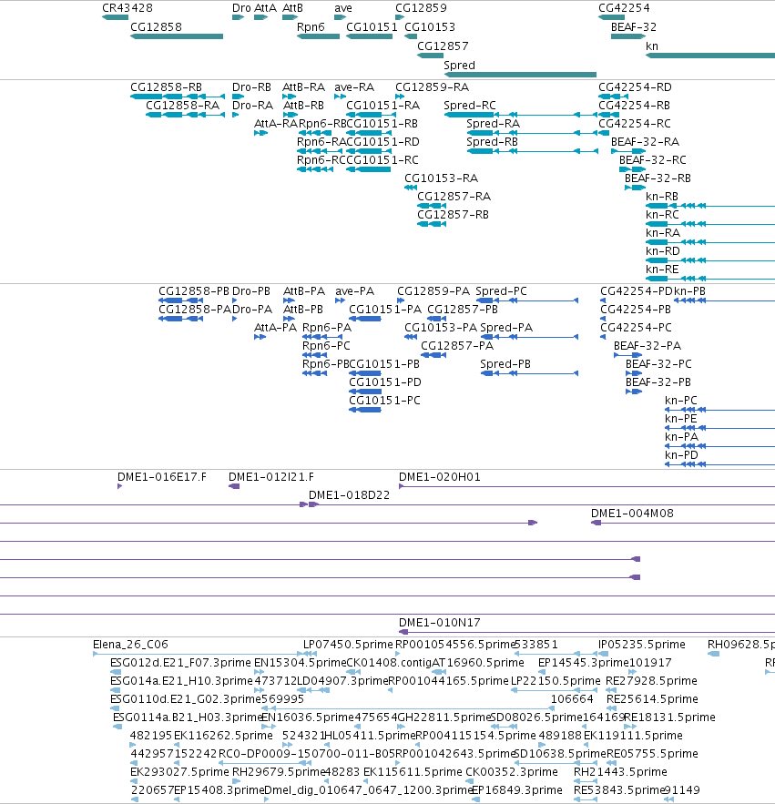The width and height of the screenshot is (775, 804).
Task: Click BAC end DME1-016E17.F
Action: tap(162, 477)
